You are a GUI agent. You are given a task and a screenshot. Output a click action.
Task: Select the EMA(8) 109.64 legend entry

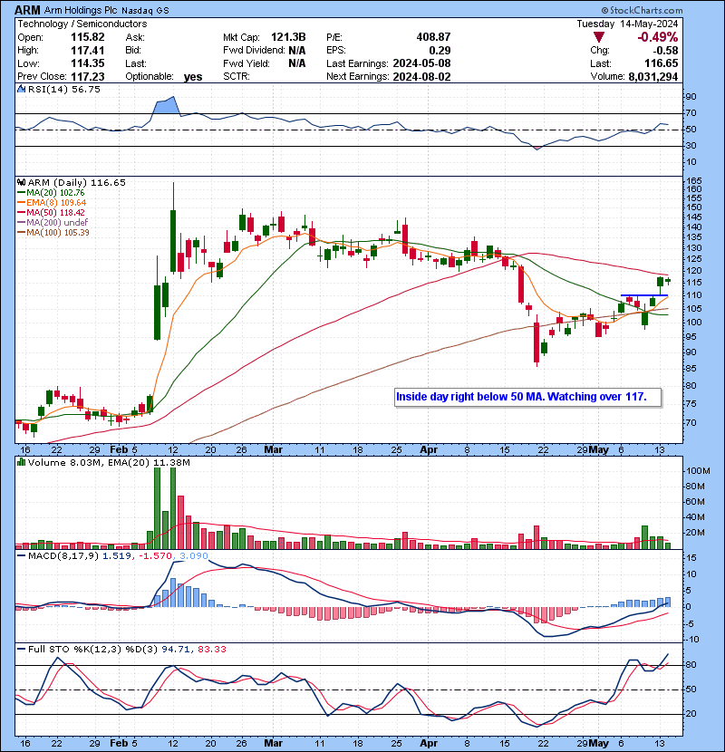pyautogui.click(x=56, y=203)
